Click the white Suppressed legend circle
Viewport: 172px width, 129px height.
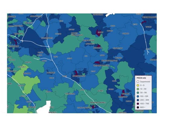coord(138,82)
